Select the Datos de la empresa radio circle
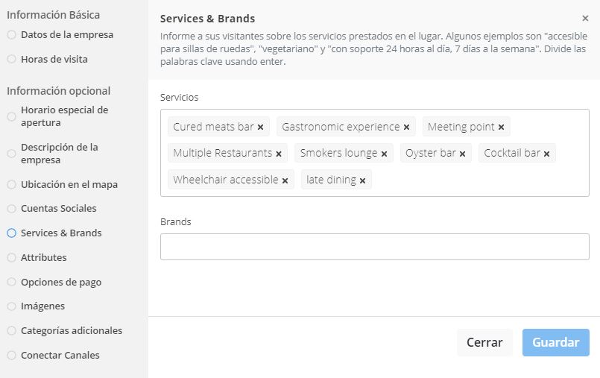 11,34
